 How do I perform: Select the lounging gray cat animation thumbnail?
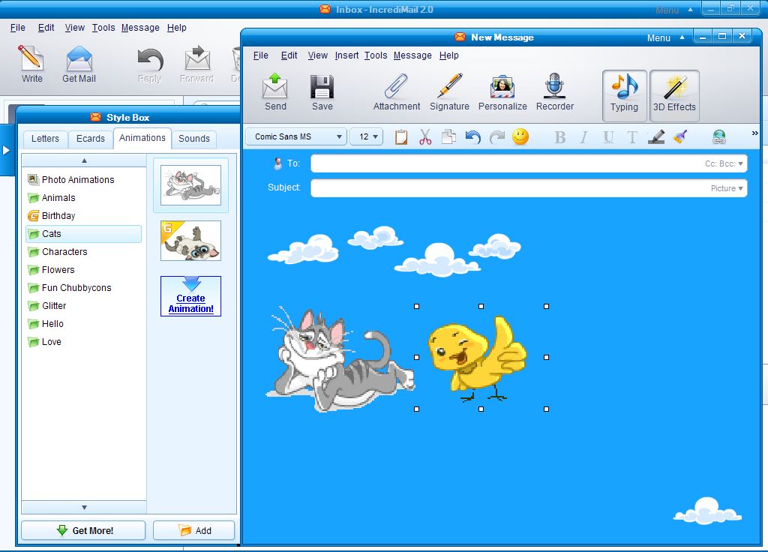click(191, 185)
